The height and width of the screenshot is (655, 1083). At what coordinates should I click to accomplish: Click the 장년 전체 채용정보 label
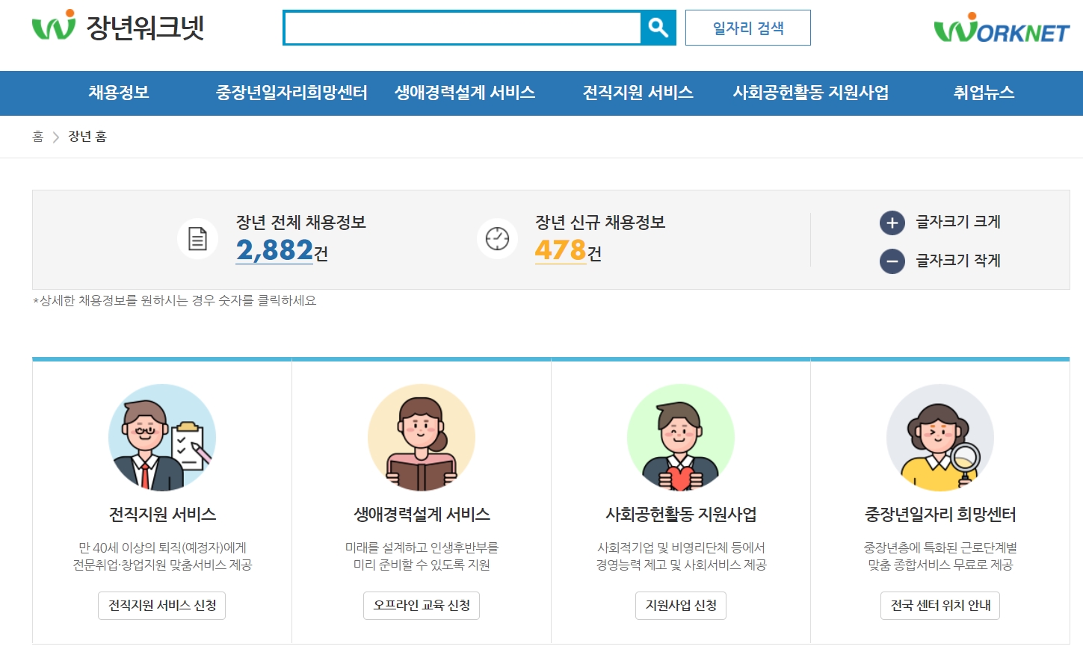coord(301,223)
